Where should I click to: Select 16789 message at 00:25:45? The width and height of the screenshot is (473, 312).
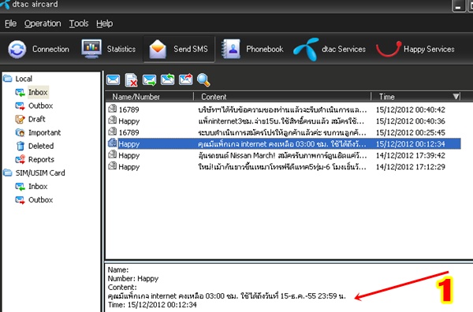tap(284, 132)
